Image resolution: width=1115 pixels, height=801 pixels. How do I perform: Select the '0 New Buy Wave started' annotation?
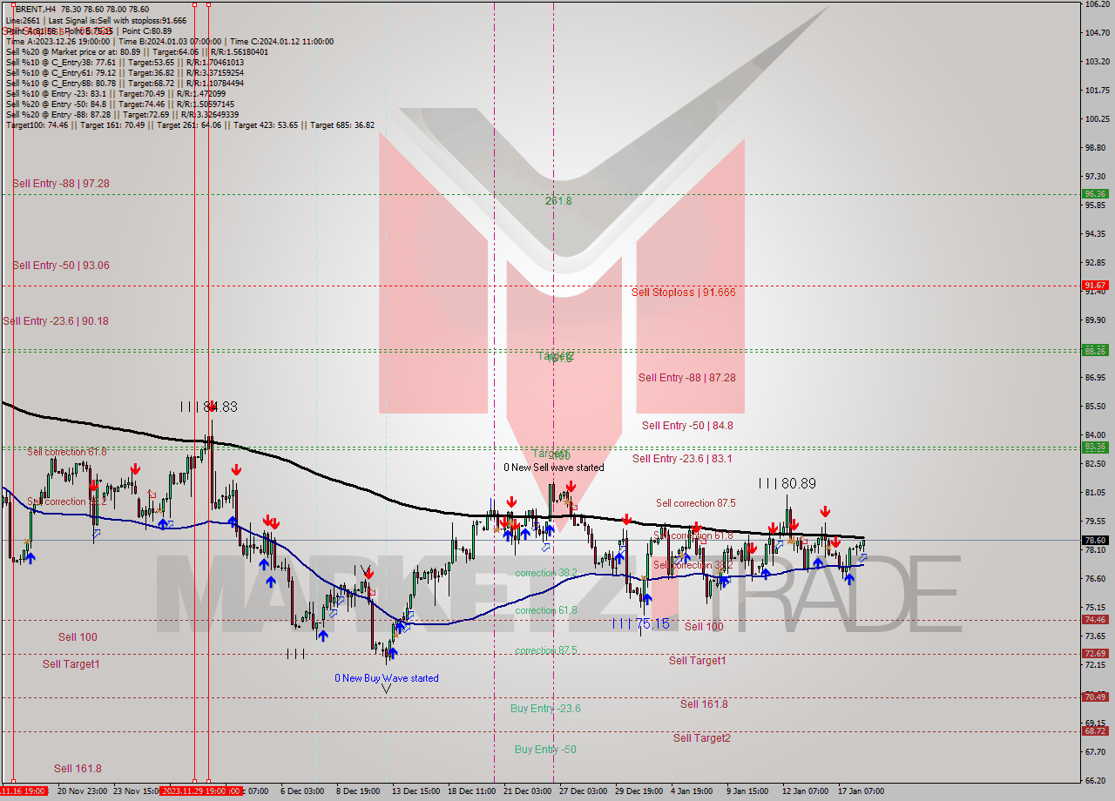point(387,678)
